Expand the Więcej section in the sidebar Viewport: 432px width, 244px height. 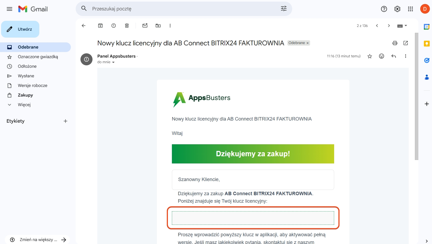tap(24, 105)
